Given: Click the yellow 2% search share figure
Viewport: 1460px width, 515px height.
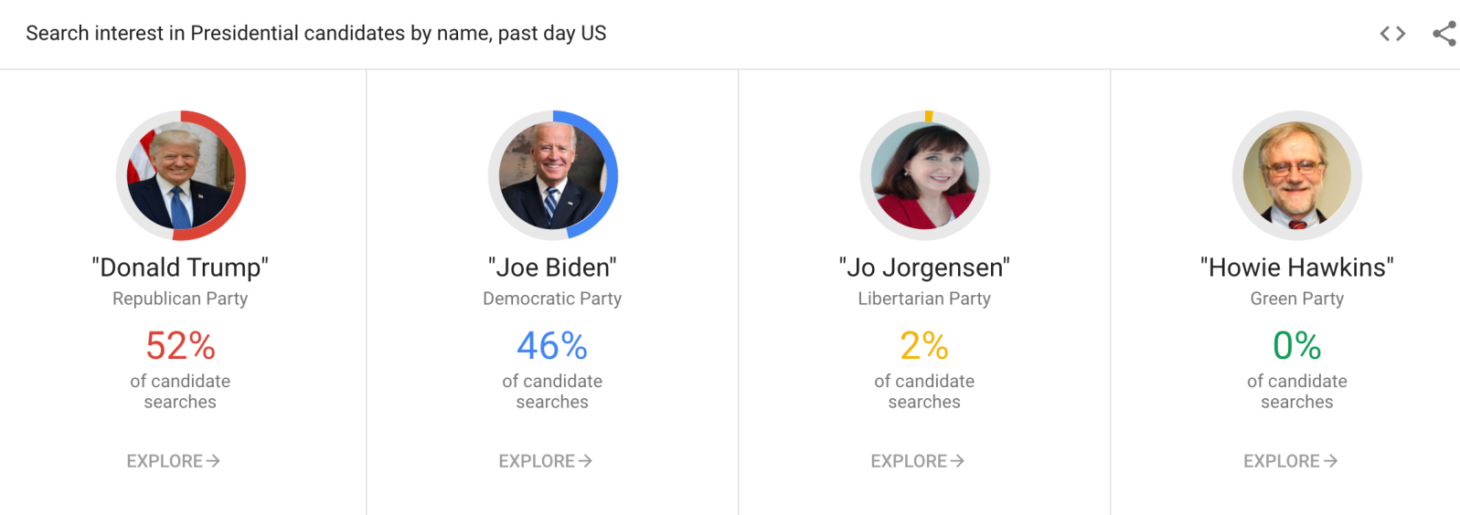Looking at the screenshot, I should 924,346.
